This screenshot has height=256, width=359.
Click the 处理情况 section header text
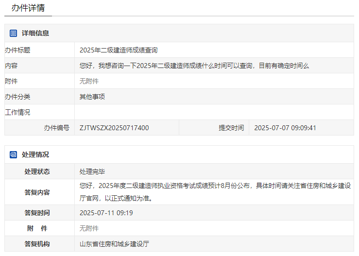35,154
